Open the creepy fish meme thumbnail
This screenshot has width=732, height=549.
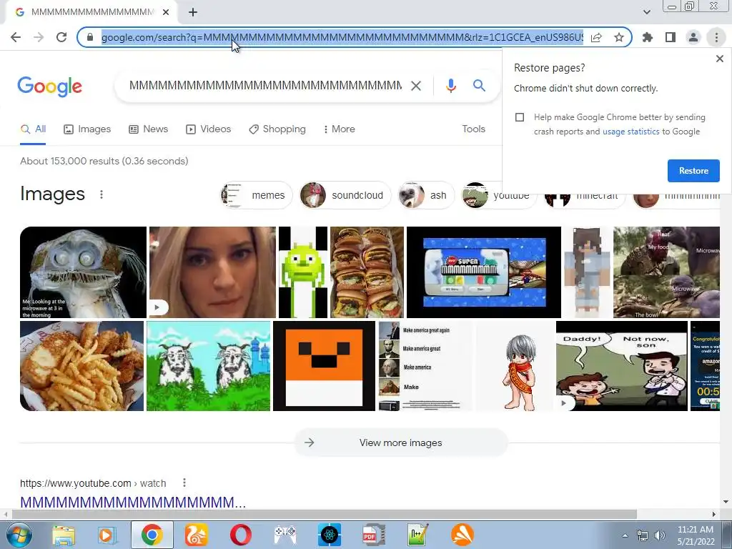pos(83,272)
